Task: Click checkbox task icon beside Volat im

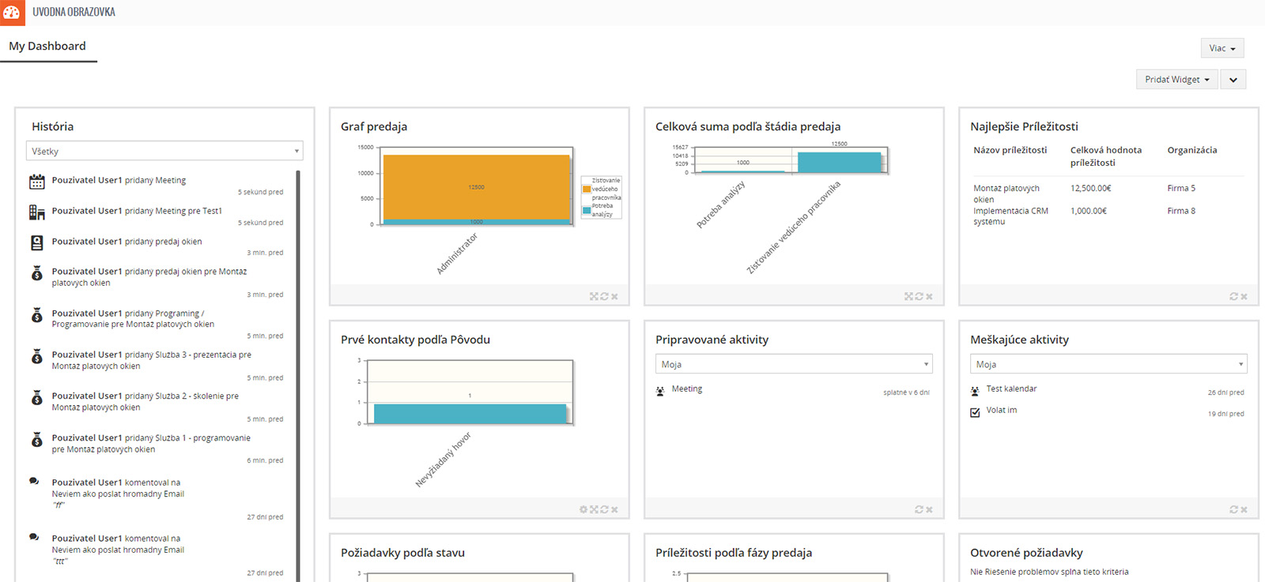Action: [975, 412]
